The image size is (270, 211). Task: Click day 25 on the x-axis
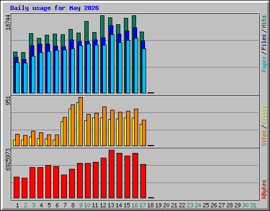(x=206, y=205)
